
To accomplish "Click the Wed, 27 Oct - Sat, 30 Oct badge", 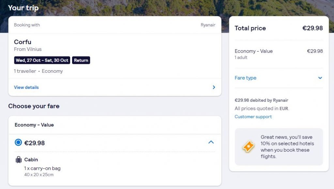I will click(42, 60).
